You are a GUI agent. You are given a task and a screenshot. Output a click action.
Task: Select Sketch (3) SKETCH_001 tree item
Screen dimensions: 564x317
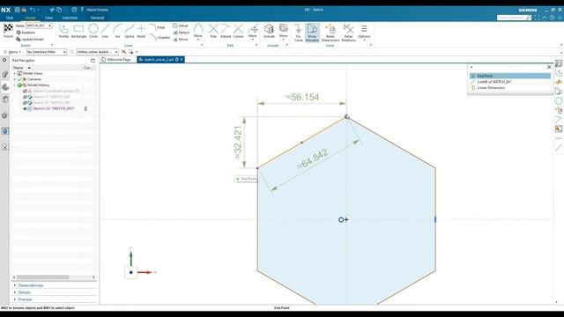pyautogui.click(x=54, y=108)
